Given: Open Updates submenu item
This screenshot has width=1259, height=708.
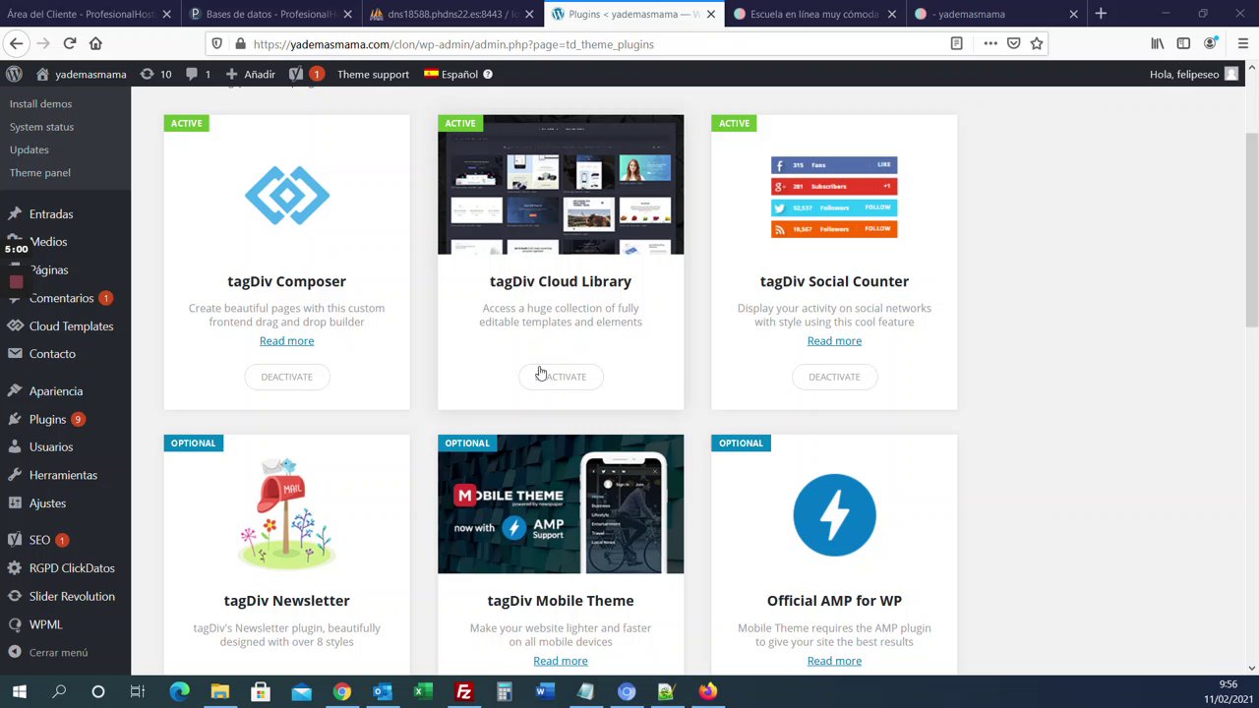Looking at the screenshot, I should coord(29,149).
